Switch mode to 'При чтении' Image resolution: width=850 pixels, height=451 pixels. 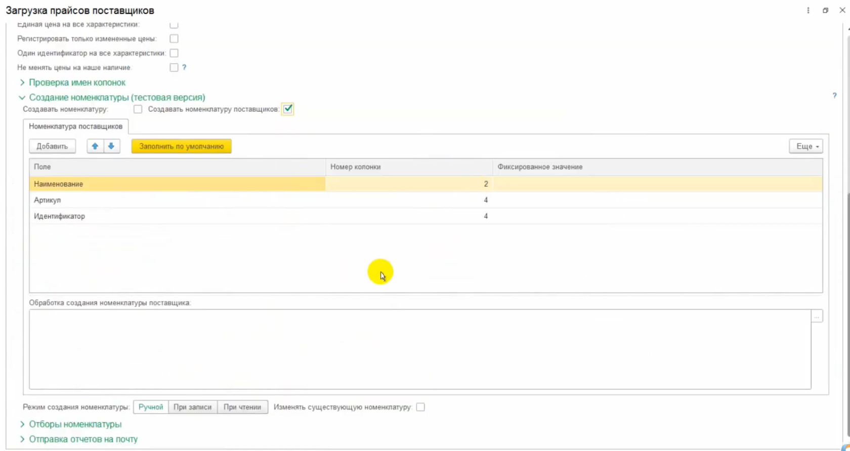coord(242,407)
